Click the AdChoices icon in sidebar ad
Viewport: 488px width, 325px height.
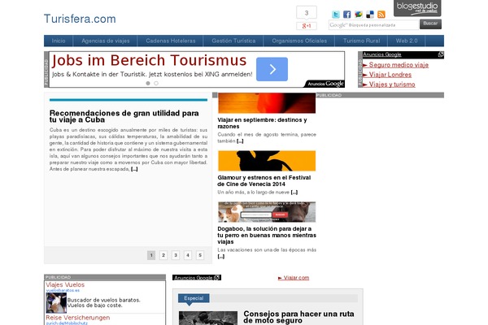pos(441,54)
